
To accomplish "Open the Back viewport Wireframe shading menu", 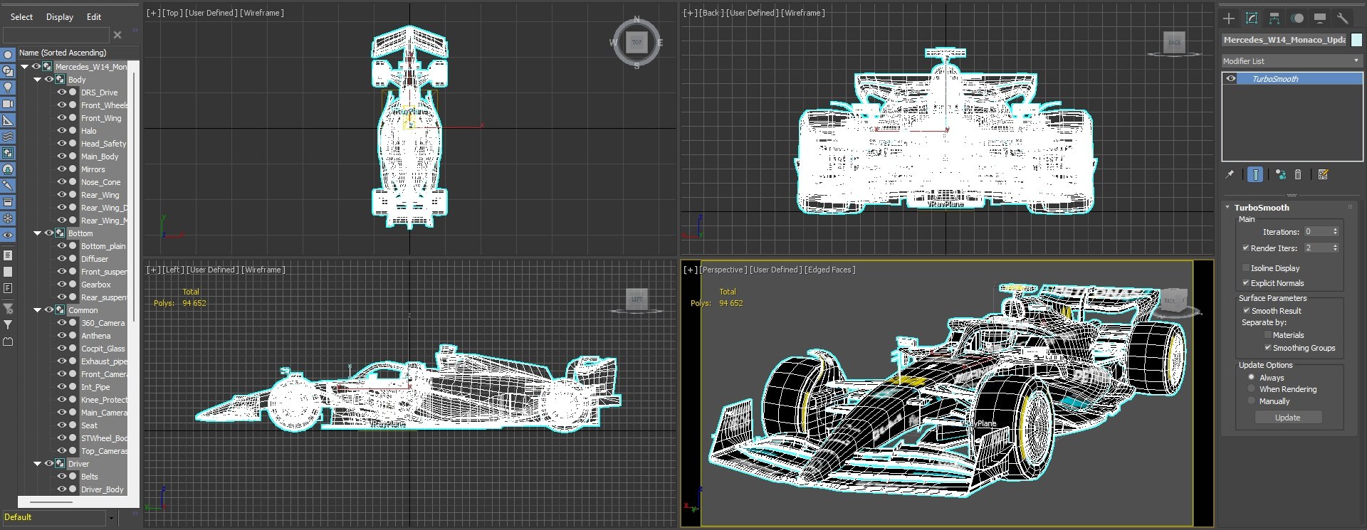I will coord(802,13).
